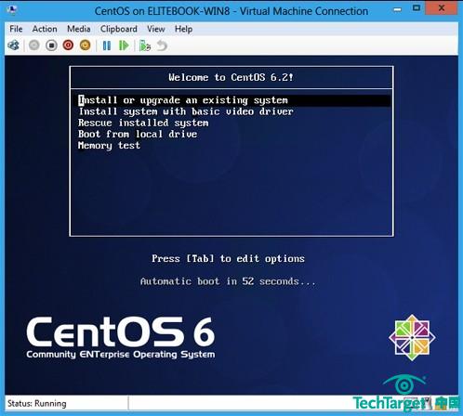Open the Clipboard menu
The image size is (463, 416).
pyautogui.click(x=119, y=29)
